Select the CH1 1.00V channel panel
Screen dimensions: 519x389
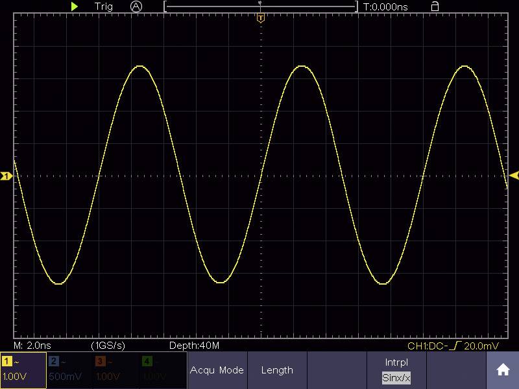[23, 370]
